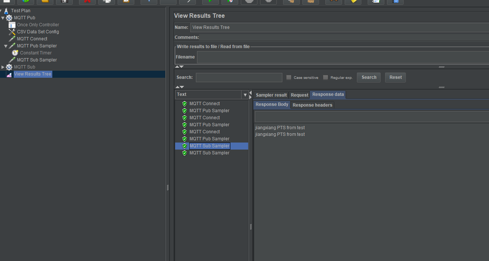
Task: Switch to the Sampler result tab
Action: click(x=271, y=95)
